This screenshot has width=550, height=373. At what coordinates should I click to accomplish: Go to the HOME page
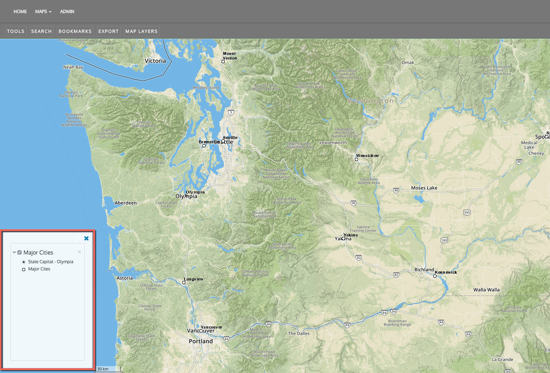[x=20, y=12]
